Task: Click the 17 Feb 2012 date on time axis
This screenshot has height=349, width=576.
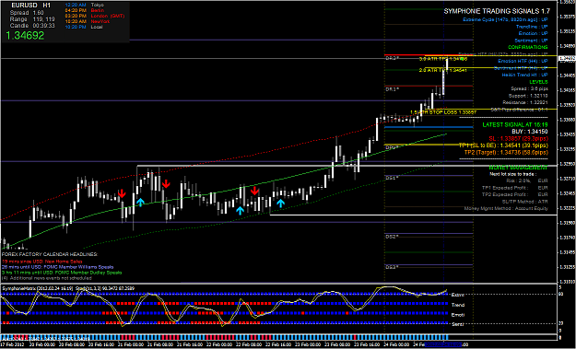Action: 12,345
